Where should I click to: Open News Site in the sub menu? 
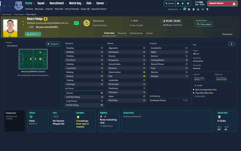pos(59,9)
